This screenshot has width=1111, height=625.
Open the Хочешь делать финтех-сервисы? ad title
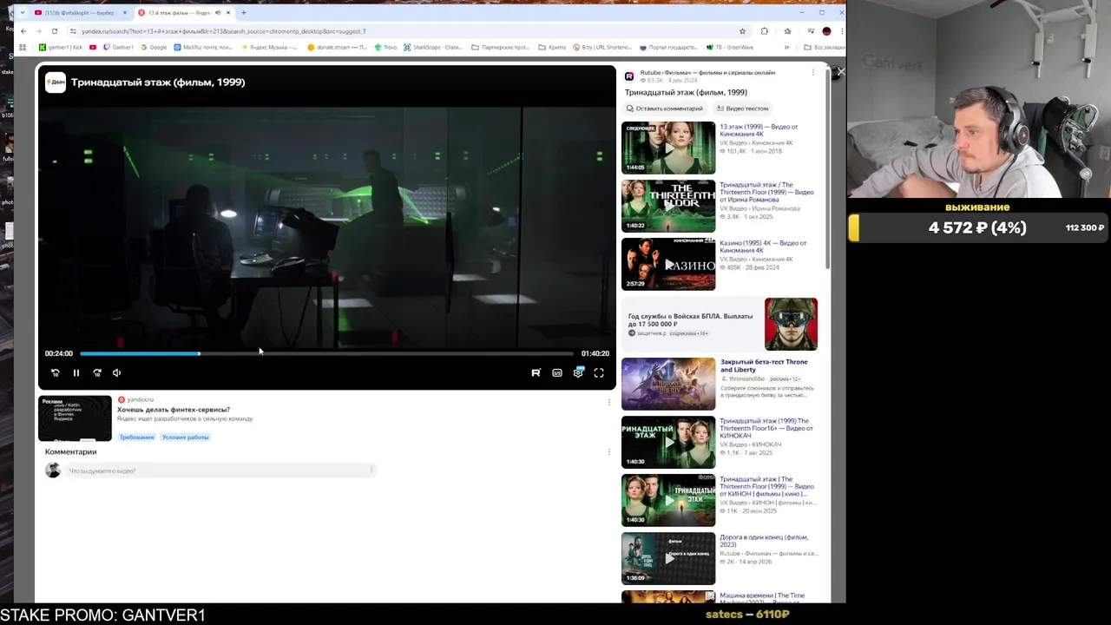point(174,409)
